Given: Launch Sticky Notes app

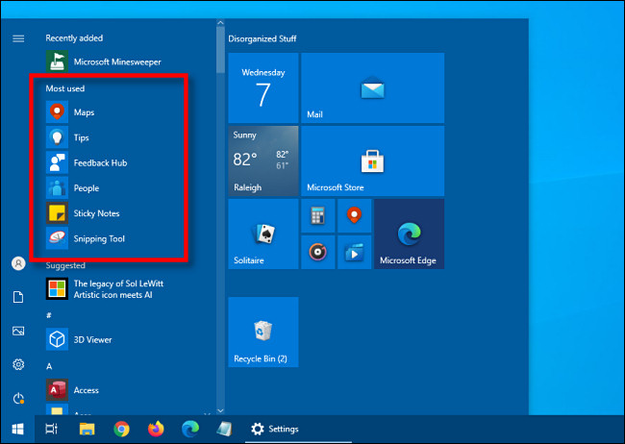Looking at the screenshot, I should pos(96,213).
